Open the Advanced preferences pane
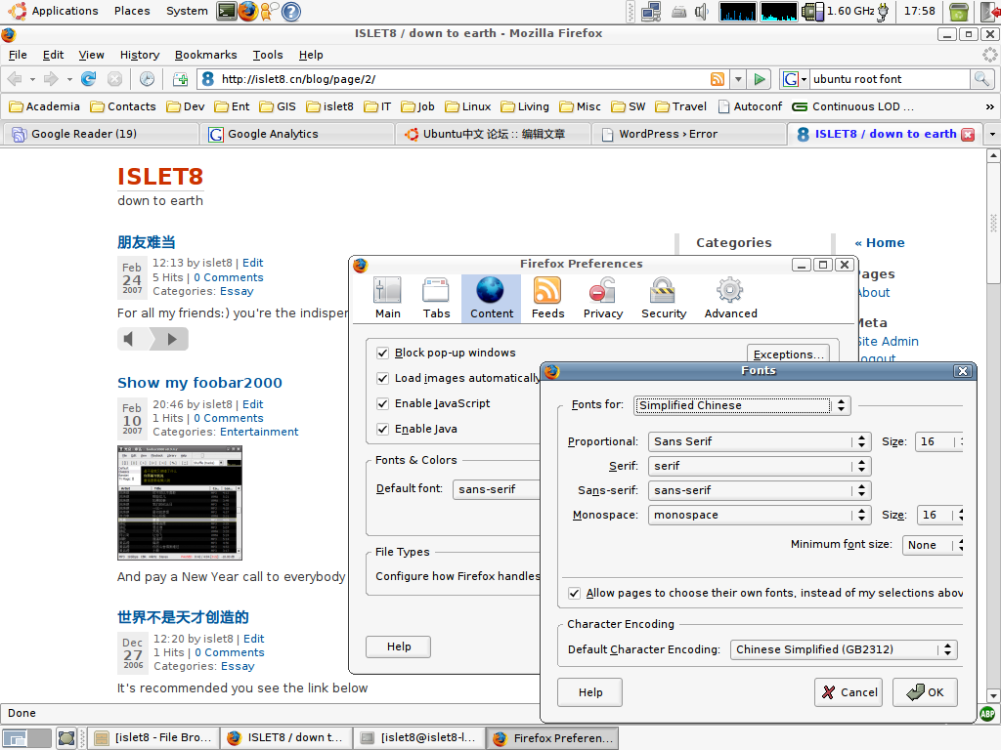Screen dimensions: 1001x750 click(730, 298)
